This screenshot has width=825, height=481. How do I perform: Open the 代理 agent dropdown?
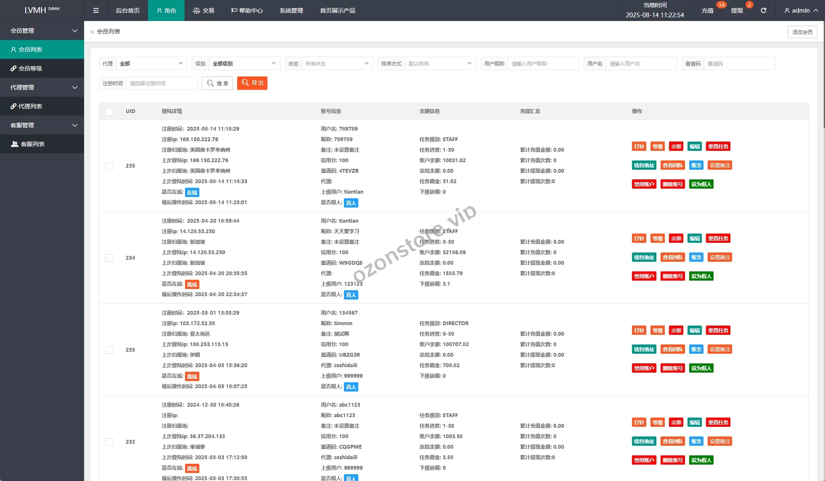click(x=151, y=64)
